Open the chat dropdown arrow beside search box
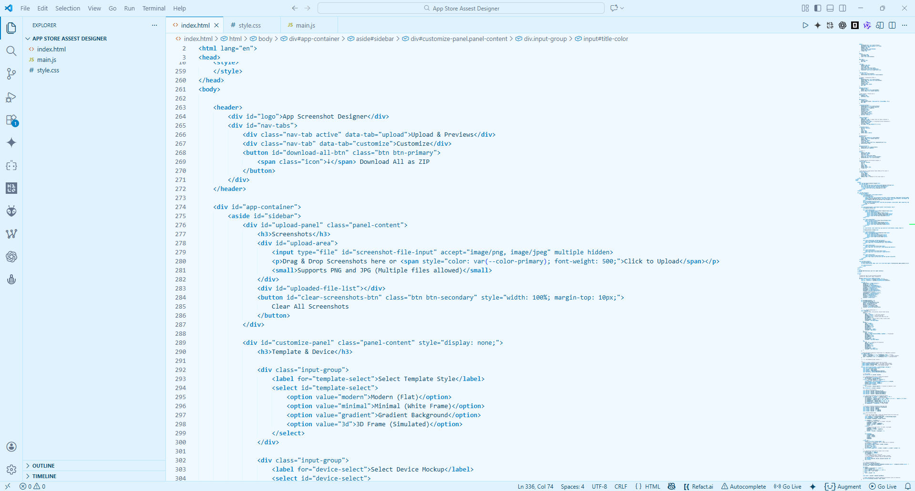915x491 pixels. coord(622,8)
